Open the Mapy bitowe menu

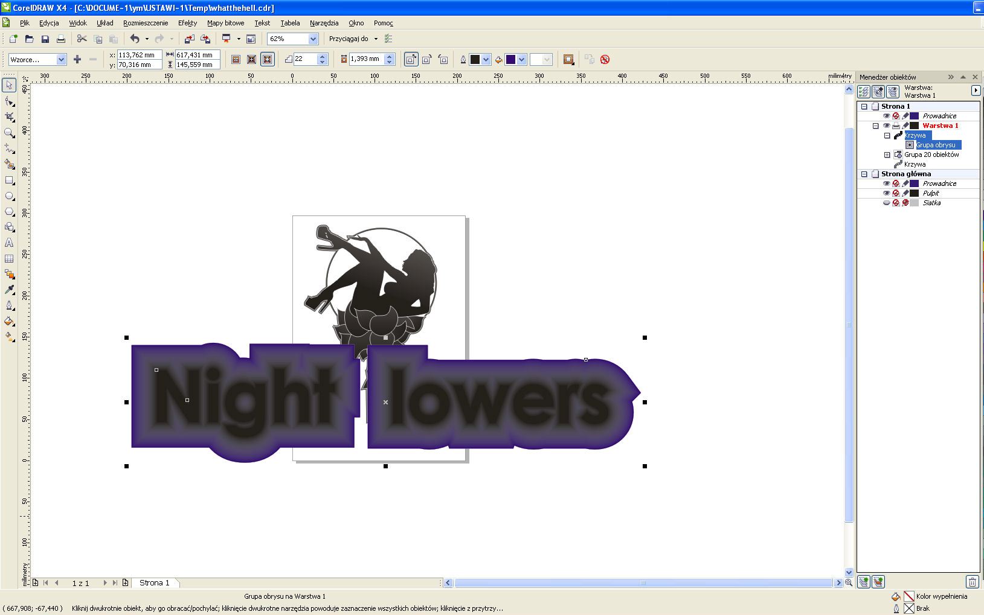click(x=225, y=23)
